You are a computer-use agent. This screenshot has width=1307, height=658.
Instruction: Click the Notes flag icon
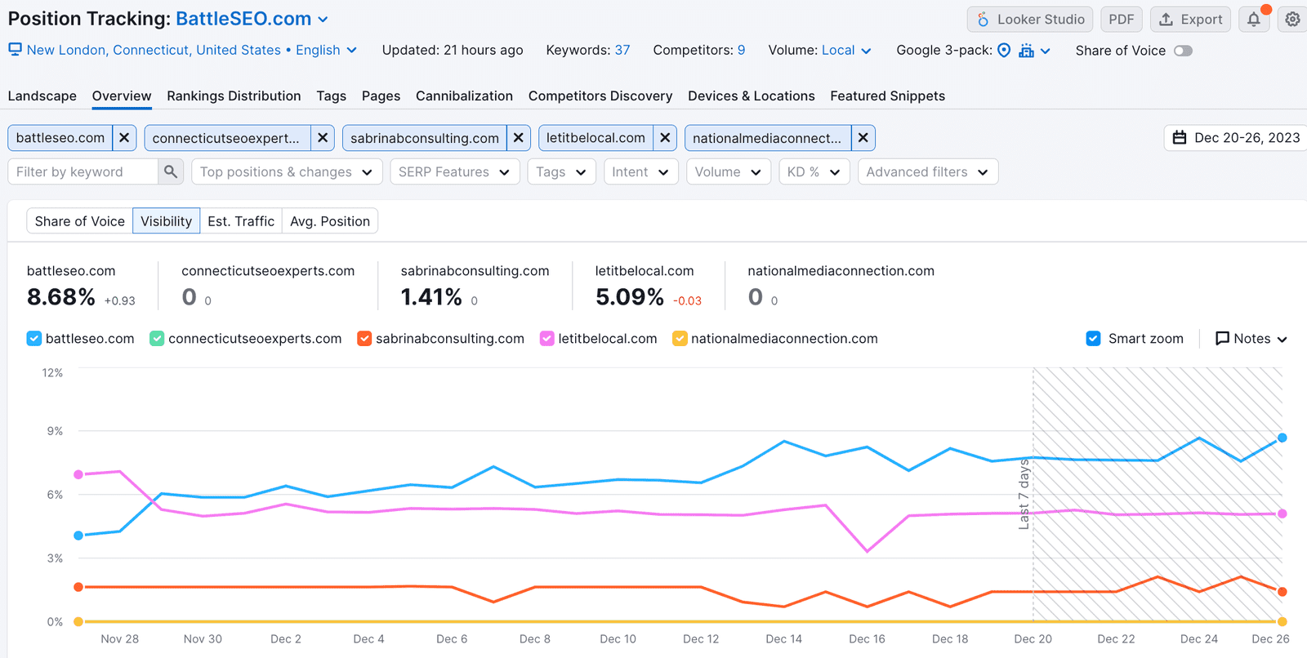point(1222,338)
